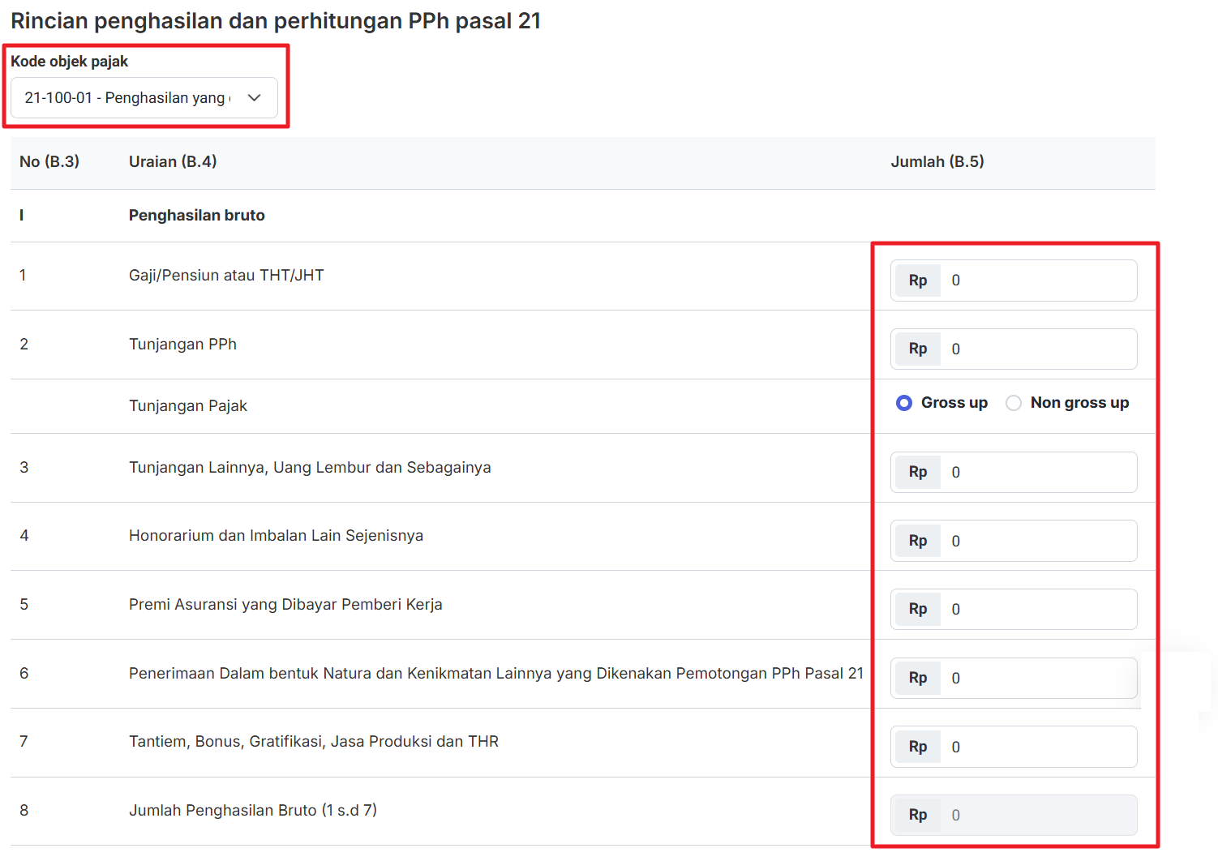Focus the Premi Asuransi amount field
Screen dimensions: 1218x861
(1037, 610)
